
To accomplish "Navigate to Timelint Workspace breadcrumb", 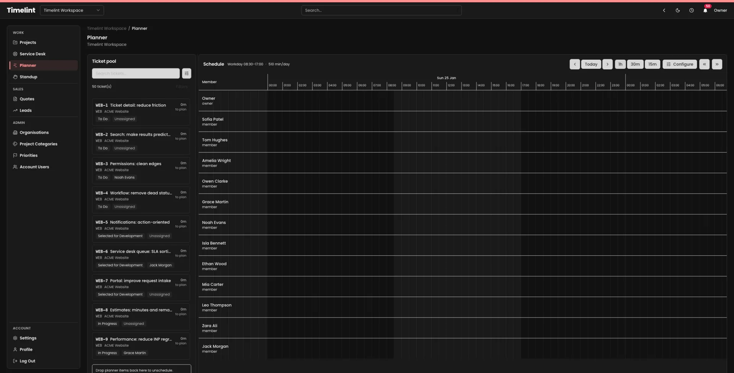I will click(106, 28).
